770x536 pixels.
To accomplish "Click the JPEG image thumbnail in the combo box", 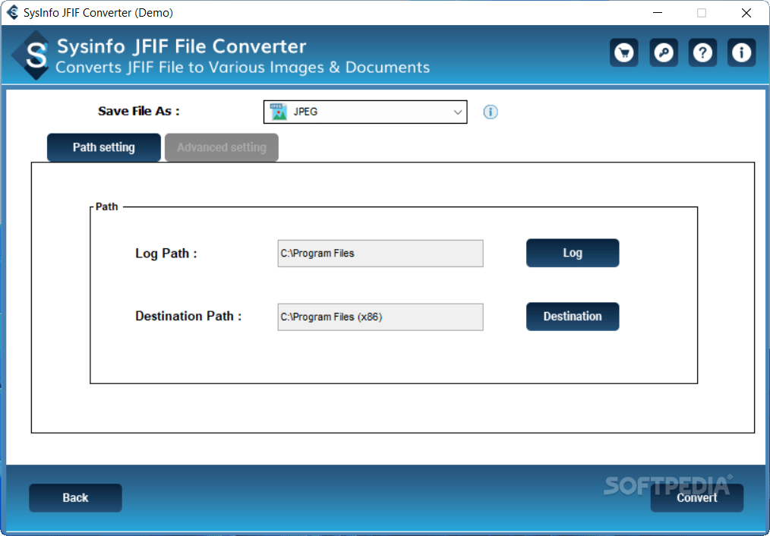I will 278,111.
